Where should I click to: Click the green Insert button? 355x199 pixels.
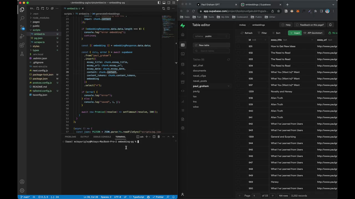click(295, 33)
